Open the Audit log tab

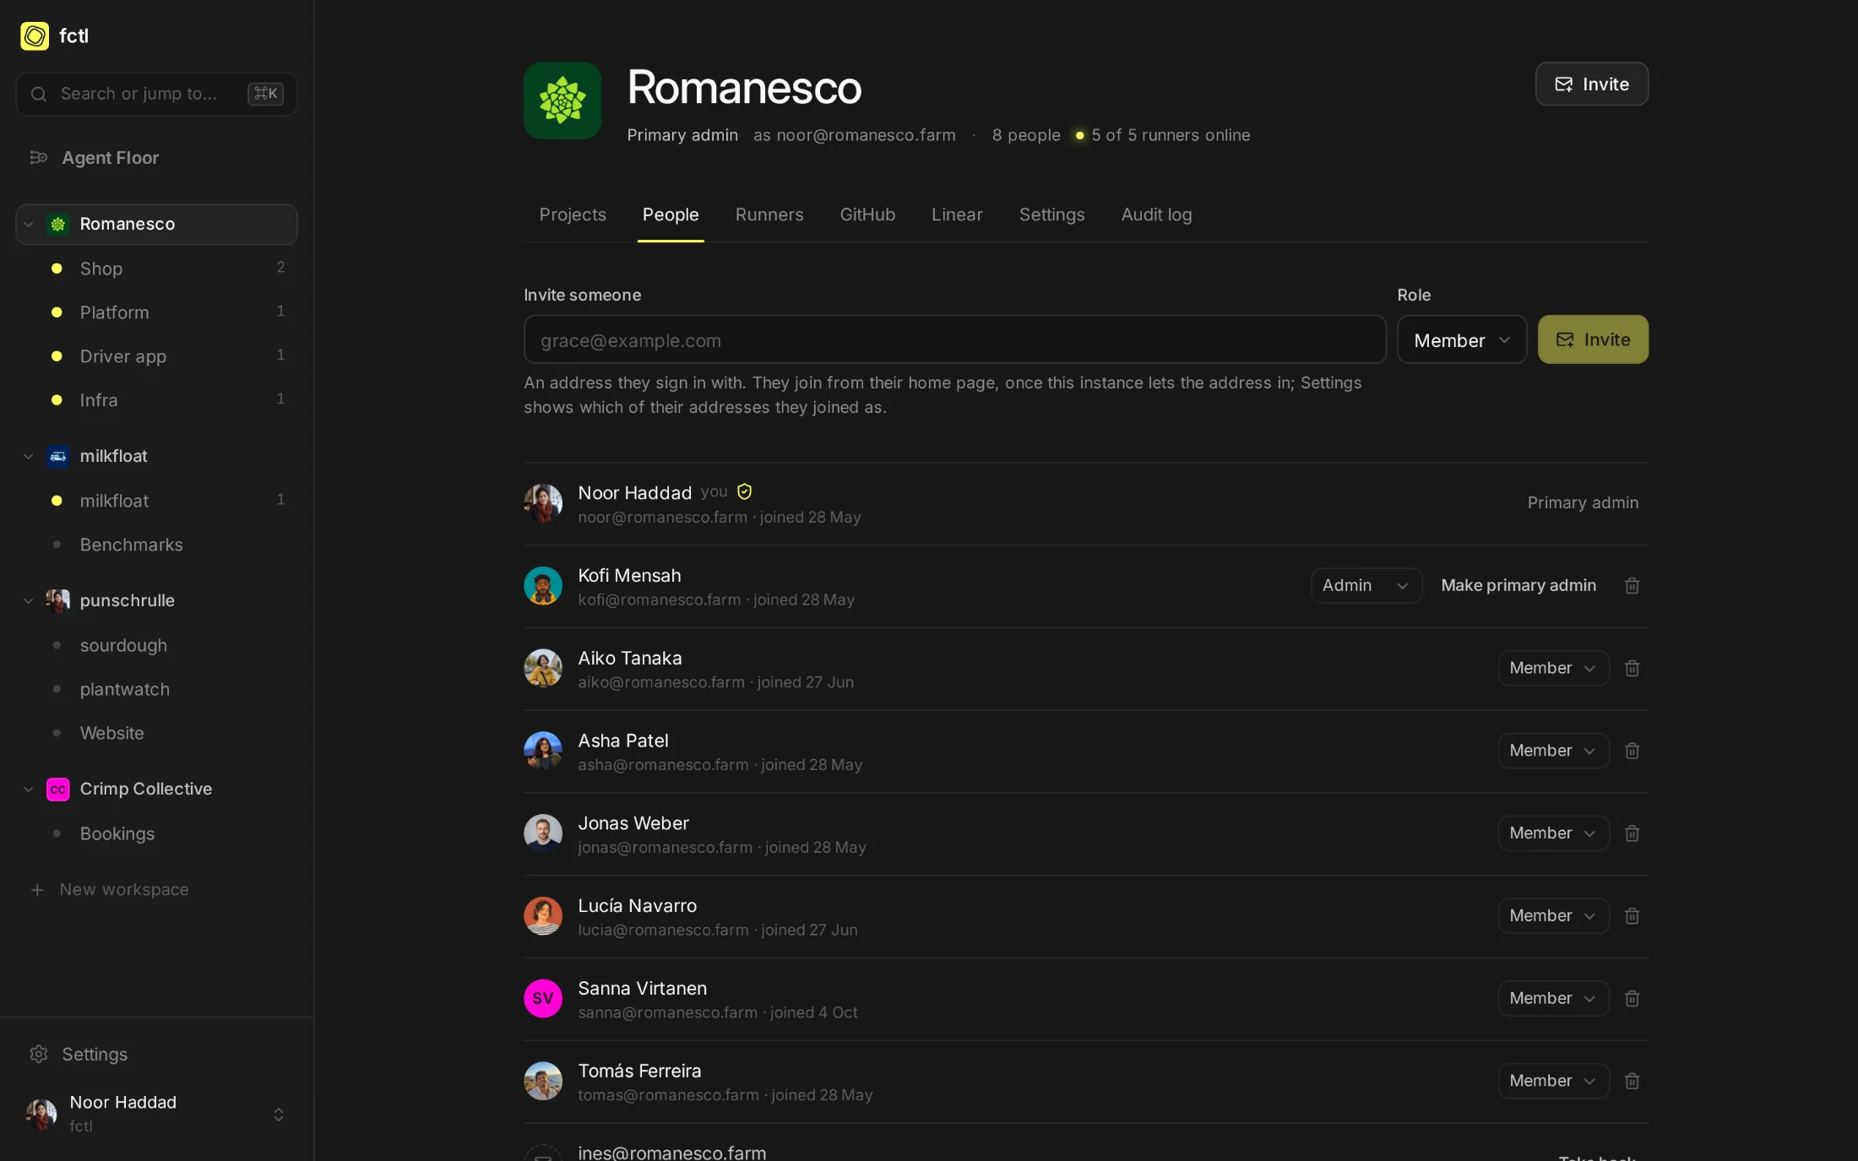tap(1156, 214)
